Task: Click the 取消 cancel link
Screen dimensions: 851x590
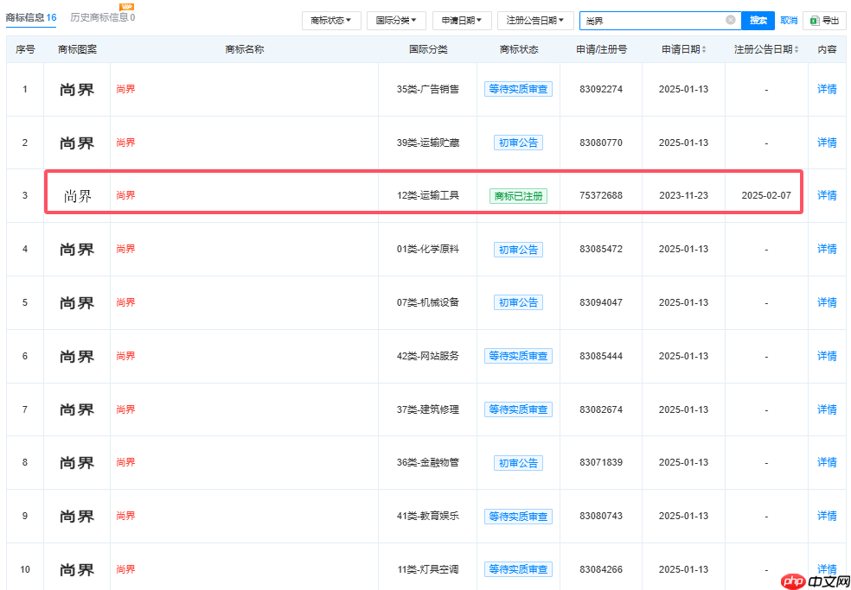Action: click(x=788, y=20)
